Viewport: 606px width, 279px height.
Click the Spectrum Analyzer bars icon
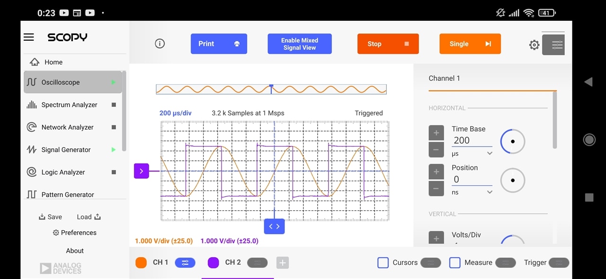pos(32,105)
